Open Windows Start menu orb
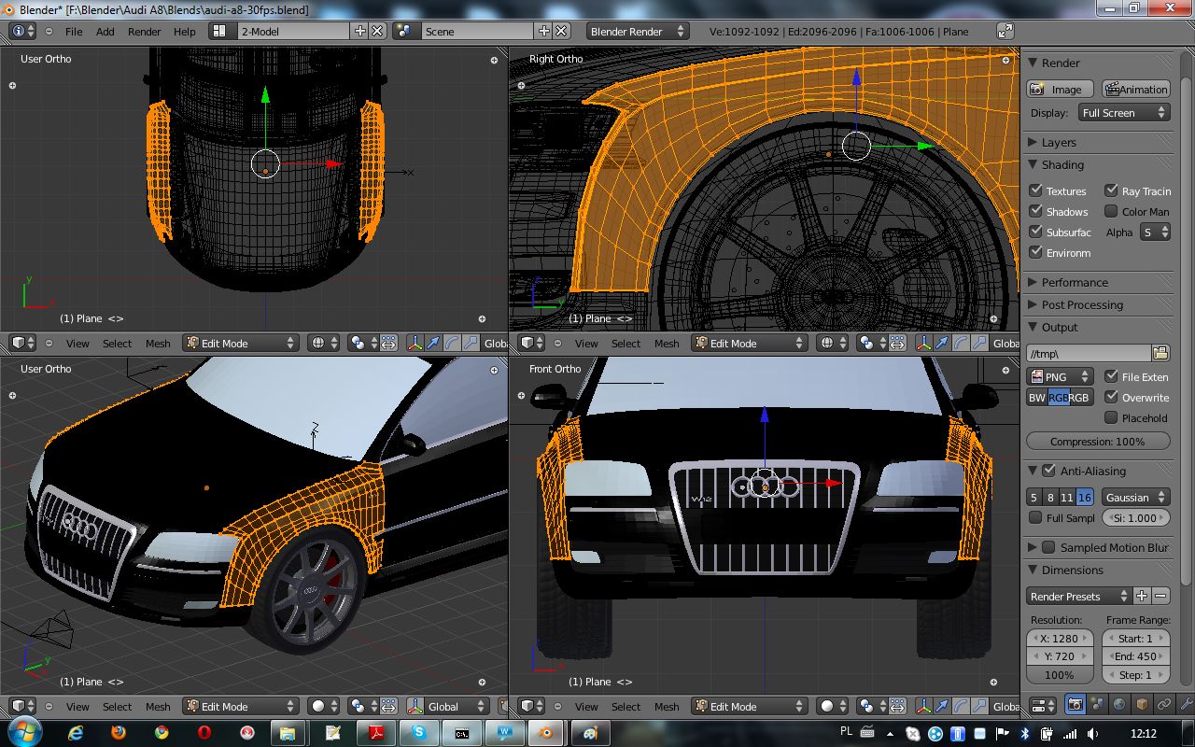The image size is (1195, 747). (x=25, y=730)
